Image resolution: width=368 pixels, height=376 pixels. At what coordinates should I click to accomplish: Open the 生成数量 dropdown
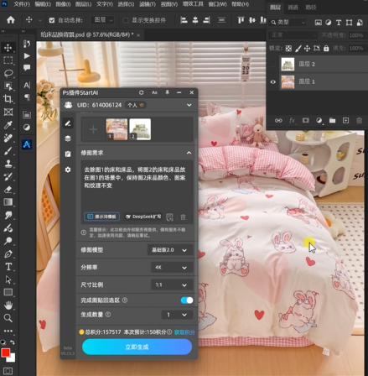pos(177,315)
